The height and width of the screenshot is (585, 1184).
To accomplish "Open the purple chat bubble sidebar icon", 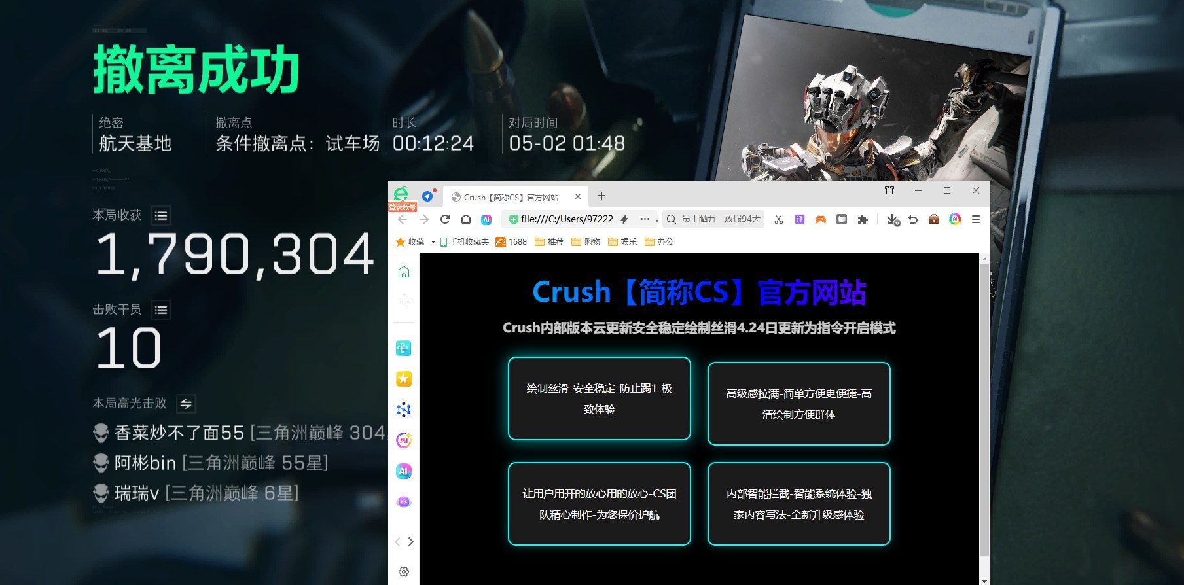I will click(404, 502).
